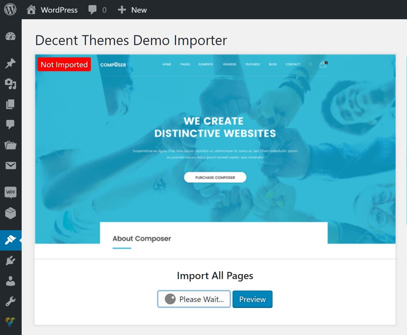Open Dashboard from sidebar gauge icon
The image size is (407, 335).
pos(11,36)
